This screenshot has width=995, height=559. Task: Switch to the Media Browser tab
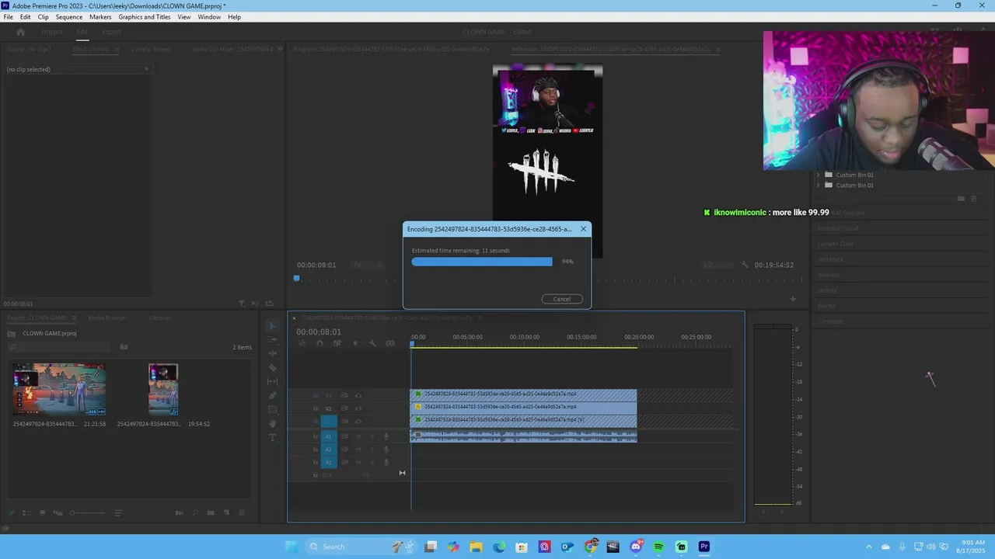107,318
